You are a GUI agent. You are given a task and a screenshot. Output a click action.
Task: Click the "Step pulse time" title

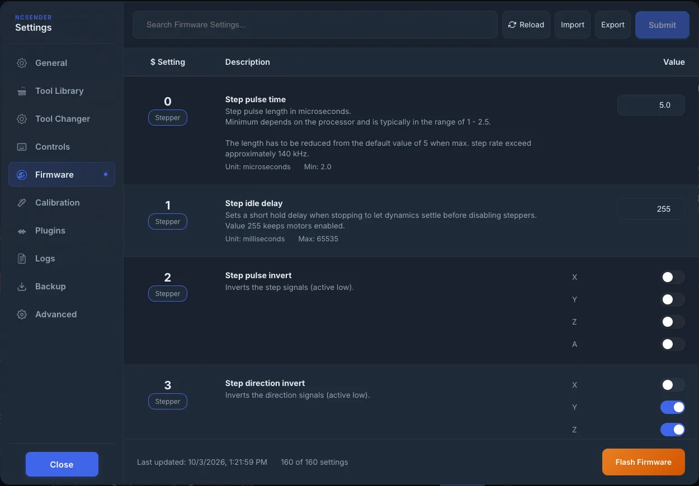pos(256,99)
